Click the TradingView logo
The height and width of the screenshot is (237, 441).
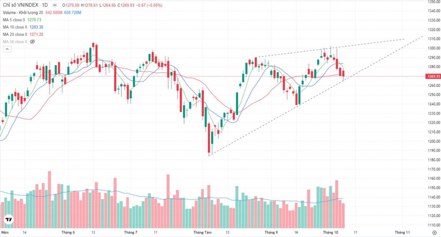click(8, 219)
